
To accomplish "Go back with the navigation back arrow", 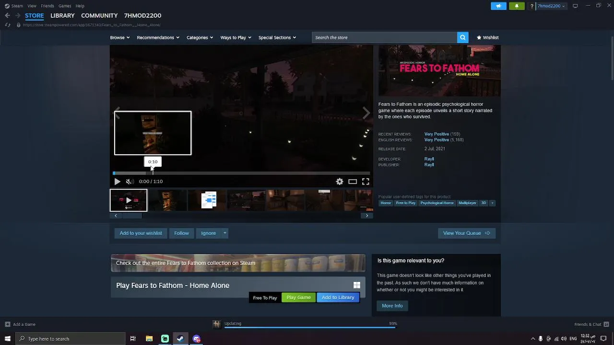I will (7, 15).
